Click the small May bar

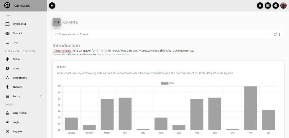[x=143, y=130]
